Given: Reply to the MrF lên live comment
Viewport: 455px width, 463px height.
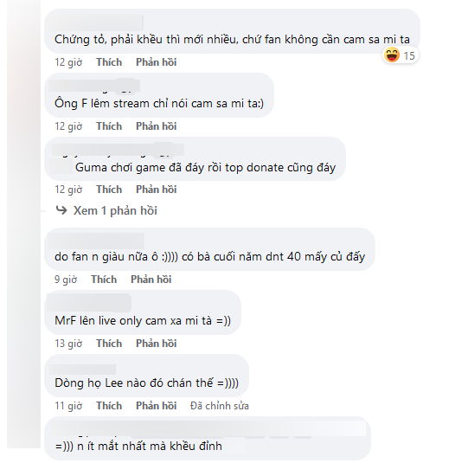Looking at the screenshot, I should click(156, 344).
